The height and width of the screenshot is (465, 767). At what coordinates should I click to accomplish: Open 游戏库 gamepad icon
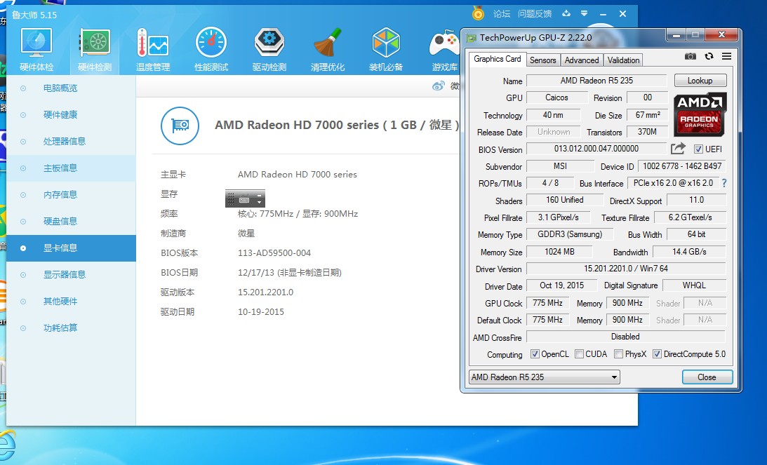(x=444, y=50)
